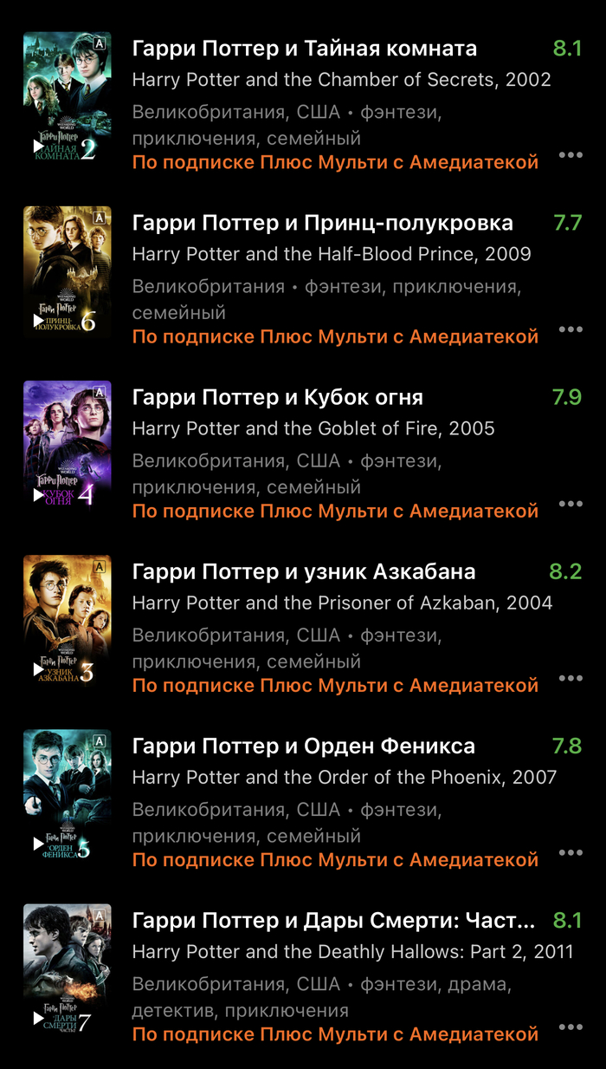Open more options for Half-Blood Prince
The height and width of the screenshot is (1069, 606).
click(571, 329)
